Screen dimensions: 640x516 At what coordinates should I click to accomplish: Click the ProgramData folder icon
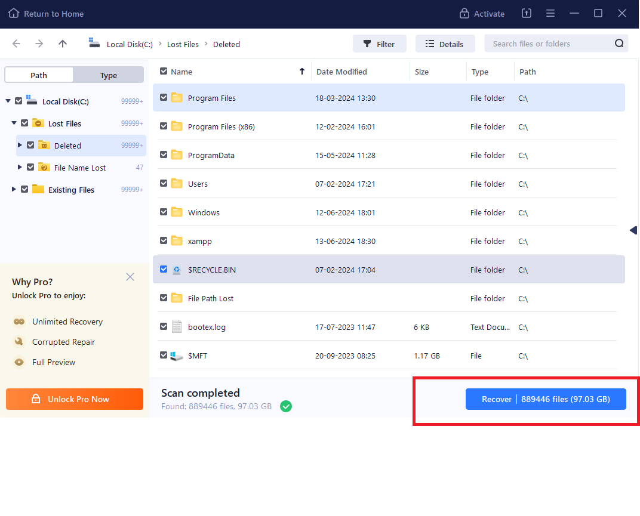pyautogui.click(x=177, y=155)
